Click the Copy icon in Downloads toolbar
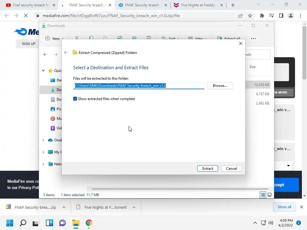This screenshot has height=230, width=307. click(x=91, y=38)
